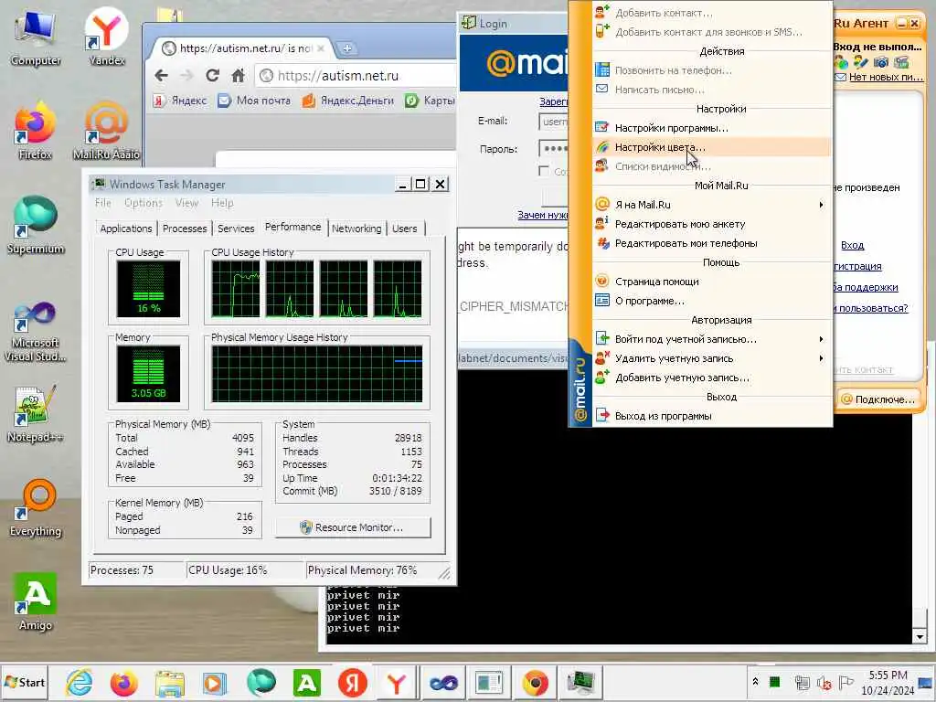Launch Supermium from the desktop
This screenshot has width=936, height=702.
click(35, 226)
